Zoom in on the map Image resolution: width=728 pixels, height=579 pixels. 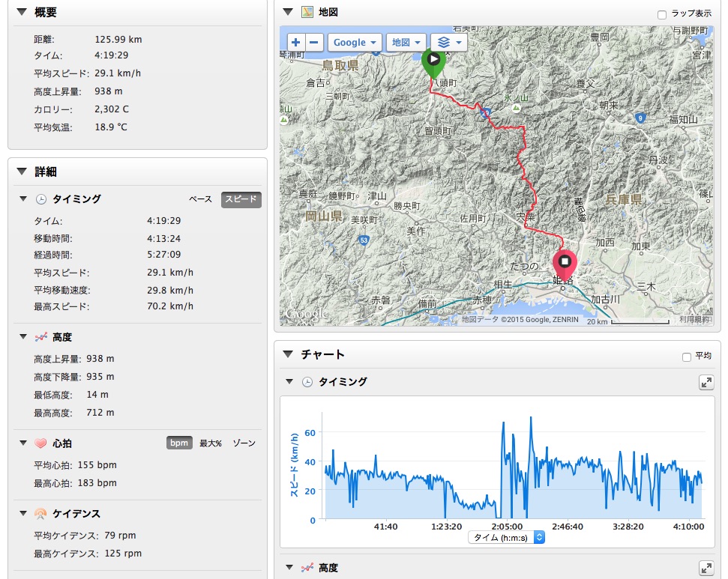(296, 43)
